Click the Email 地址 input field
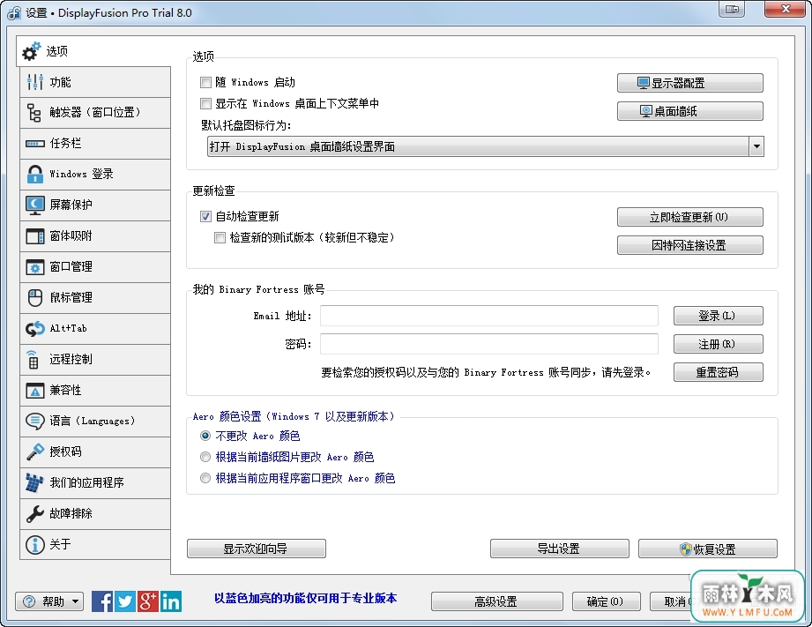 [x=489, y=316]
